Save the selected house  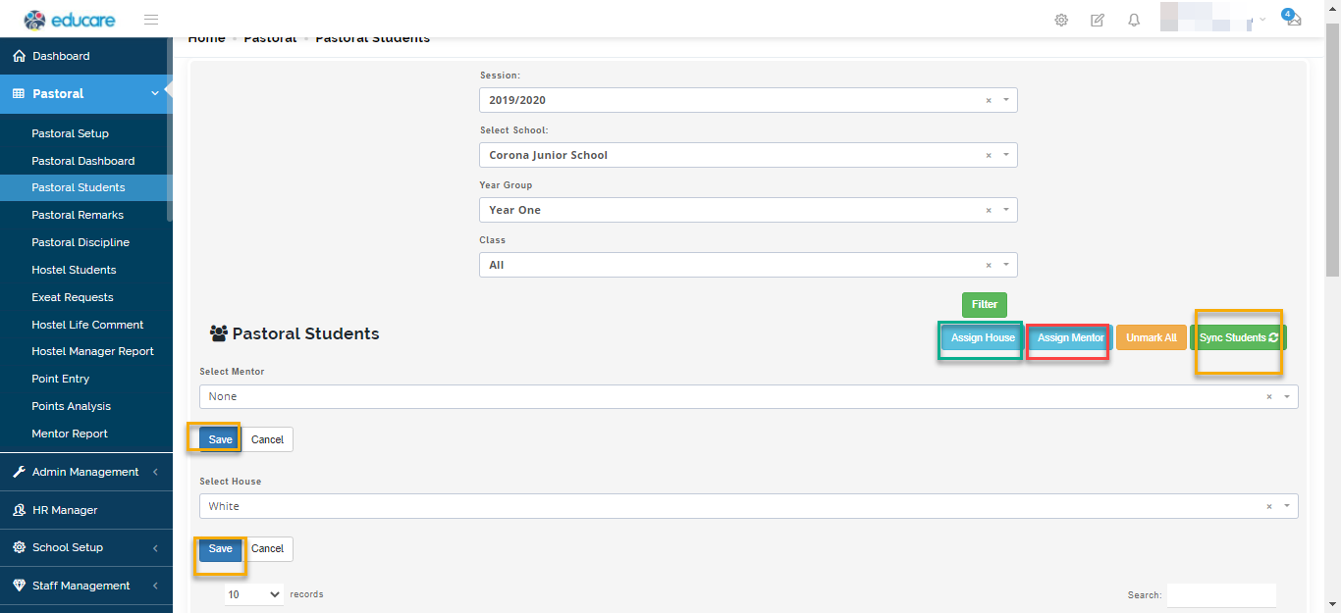point(220,548)
